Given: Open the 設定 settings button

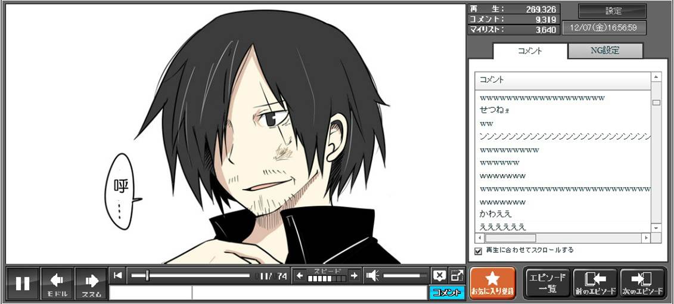Looking at the screenshot, I should pos(613,11).
